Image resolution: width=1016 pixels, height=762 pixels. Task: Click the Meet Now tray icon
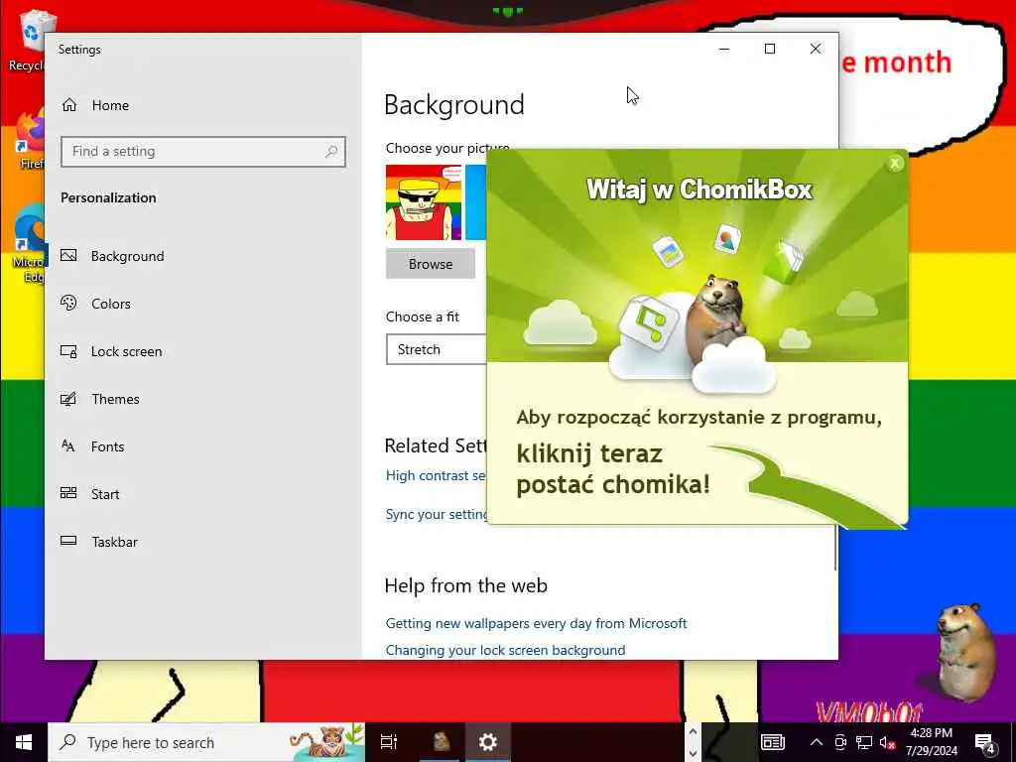click(x=840, y=742)
